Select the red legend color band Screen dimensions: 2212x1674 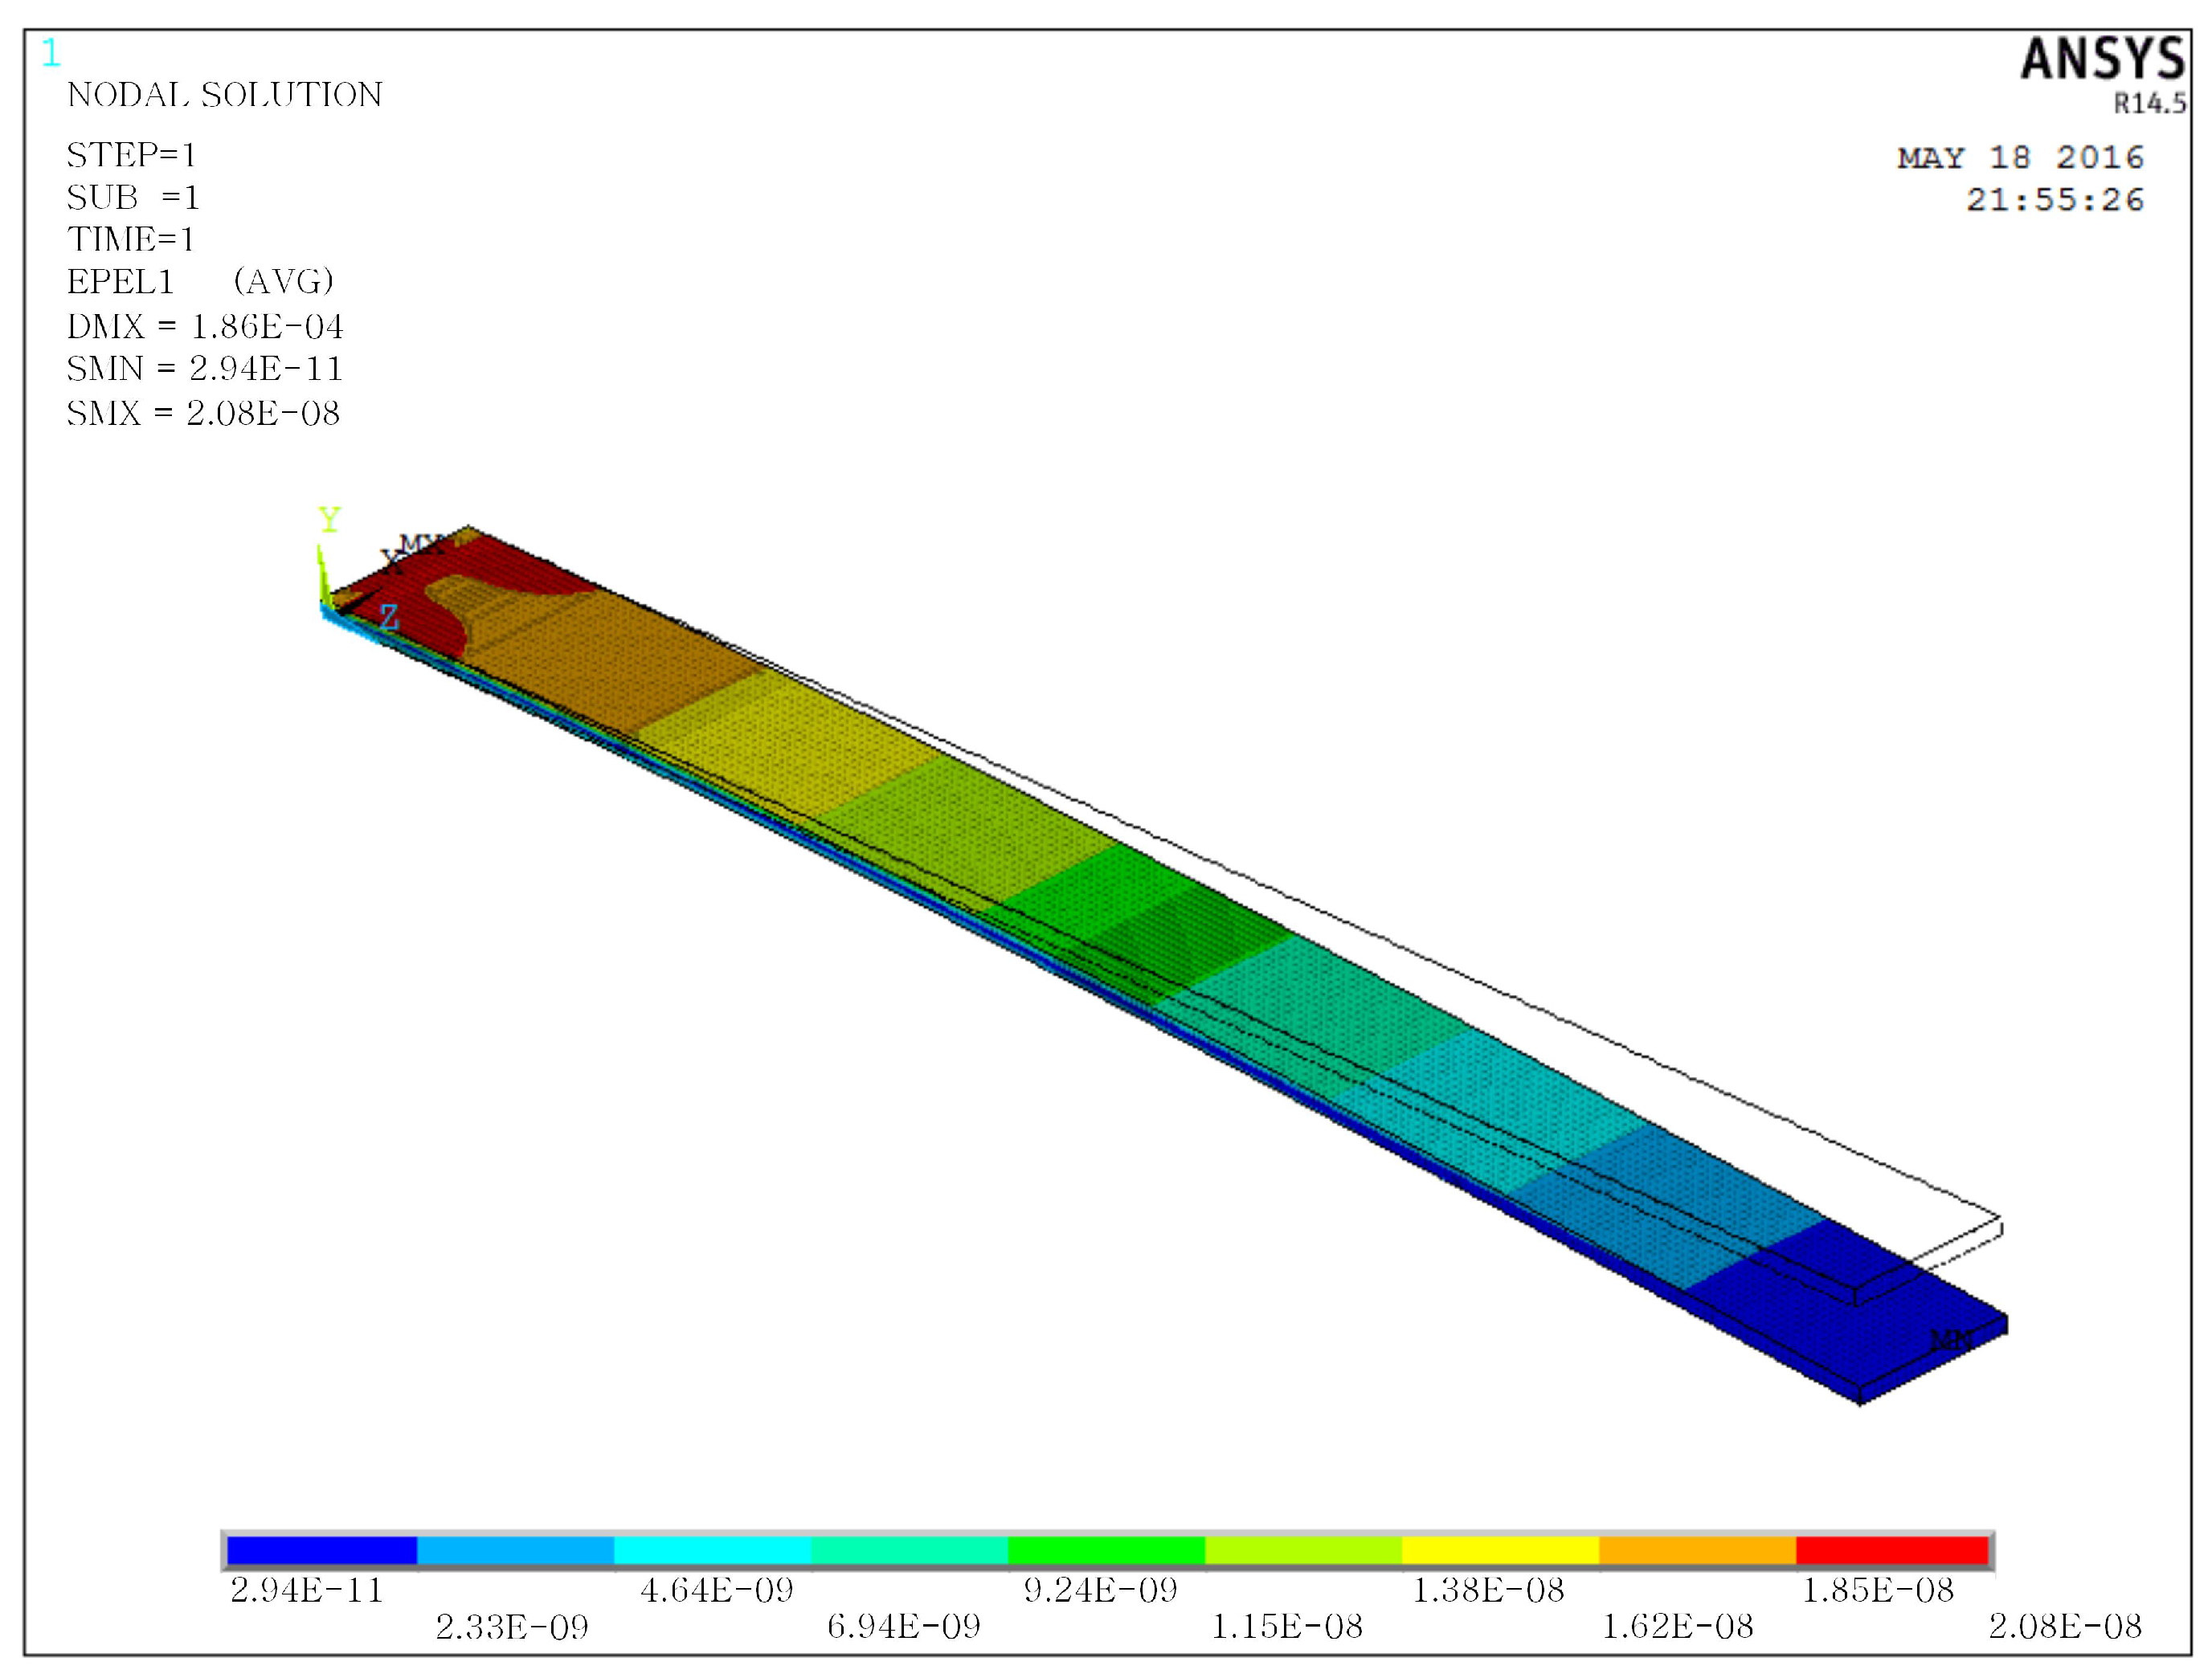coord(1891,1550)
